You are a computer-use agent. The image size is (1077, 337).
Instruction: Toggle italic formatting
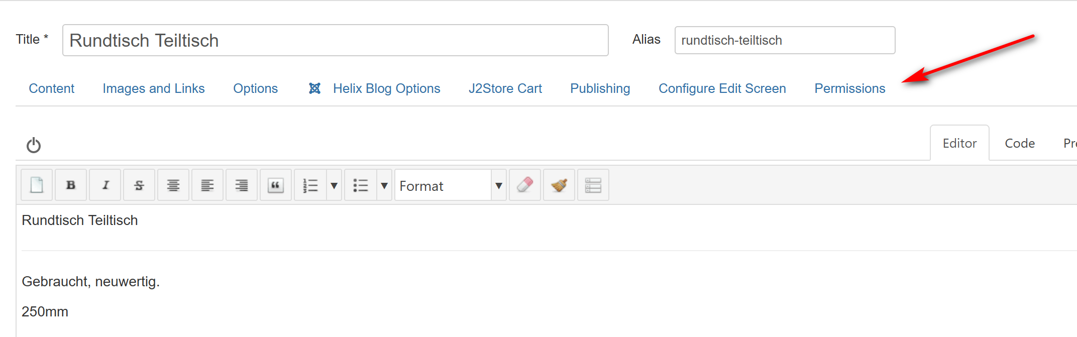coord(105,185)
